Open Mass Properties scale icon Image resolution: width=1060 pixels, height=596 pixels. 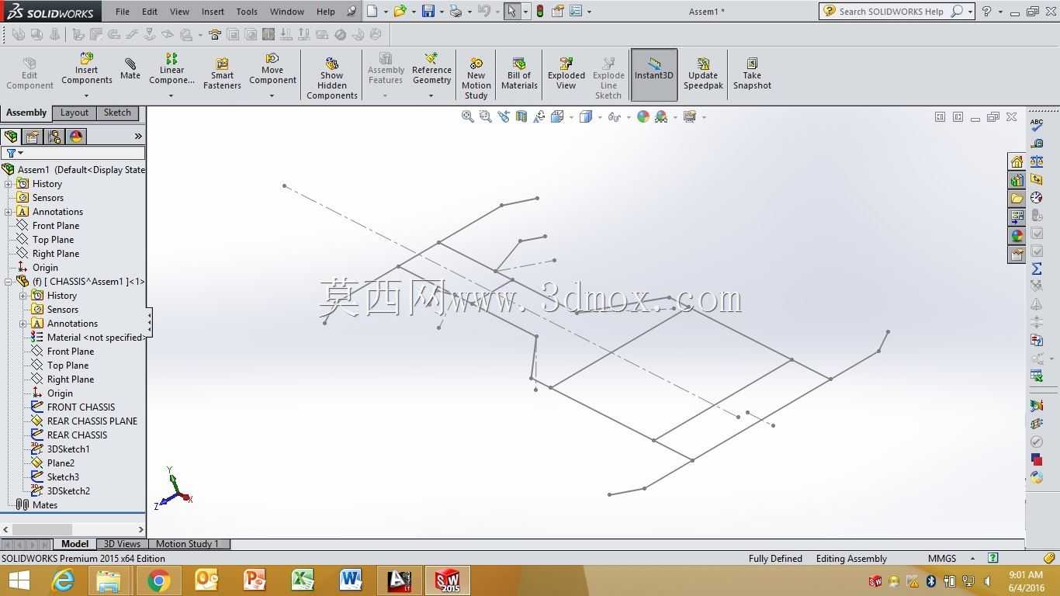coord(1037,161)
